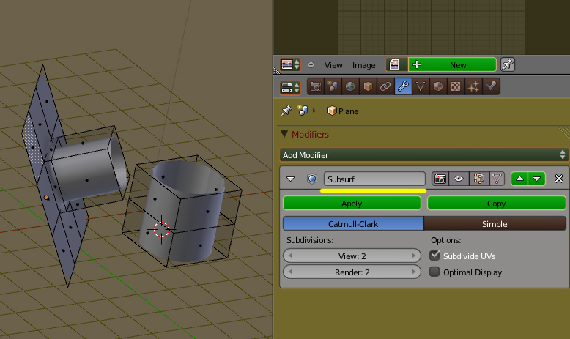
Task: Click the Render: 2 subdivisions field
Action: [352, 272]
